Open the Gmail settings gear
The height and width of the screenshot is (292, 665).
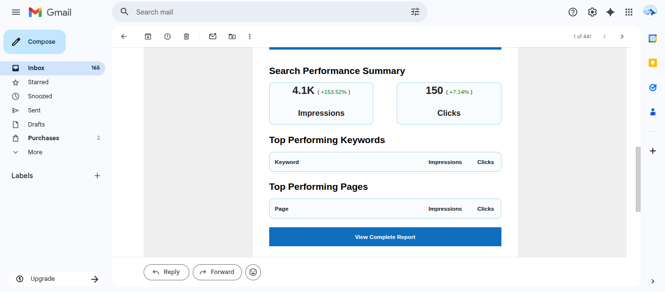(592, 12)
